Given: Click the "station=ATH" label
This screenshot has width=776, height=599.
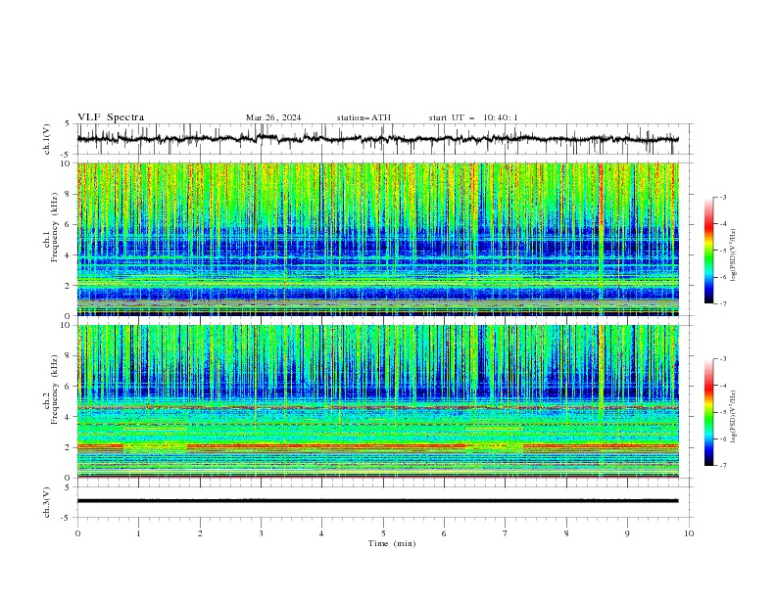Looking at the screenshot, I should click(x=364, y=117).
